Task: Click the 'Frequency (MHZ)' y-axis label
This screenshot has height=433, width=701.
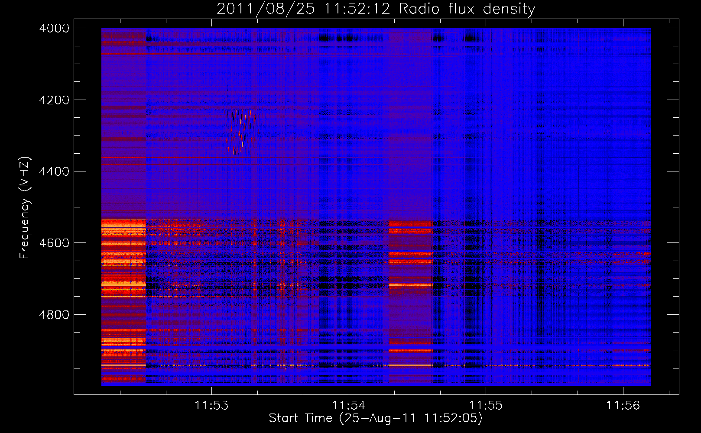Action: (25, 208)
